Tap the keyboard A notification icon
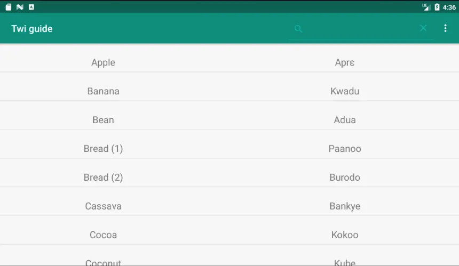The image size is (459, 266). (x=31, y=7)
